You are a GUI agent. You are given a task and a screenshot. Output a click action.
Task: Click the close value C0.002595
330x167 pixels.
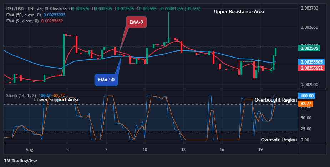coord(147,9)
